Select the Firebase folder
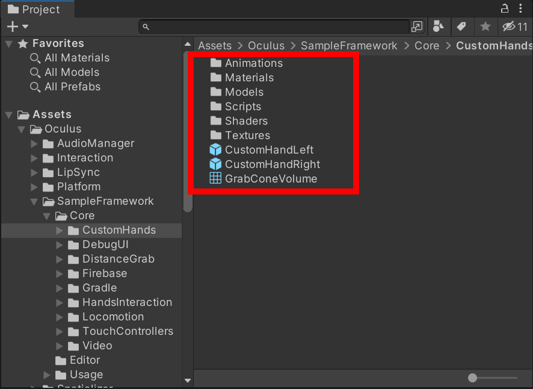This screenshot has width=533, height=389. (97, 273)
